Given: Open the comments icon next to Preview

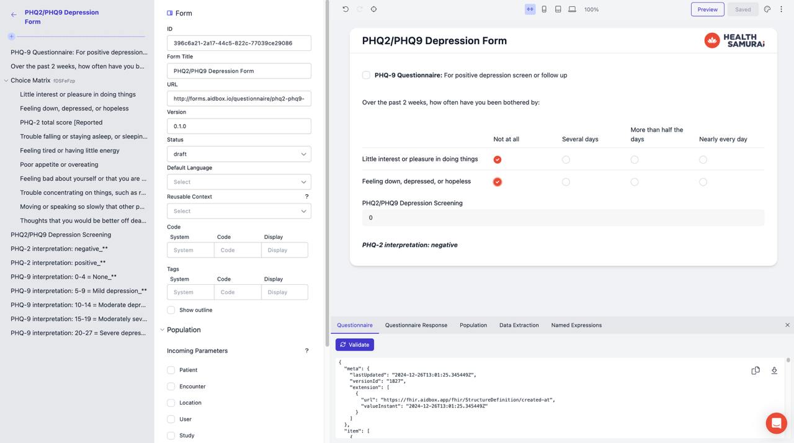Looking at the screenshot, I should coord(767,9).
